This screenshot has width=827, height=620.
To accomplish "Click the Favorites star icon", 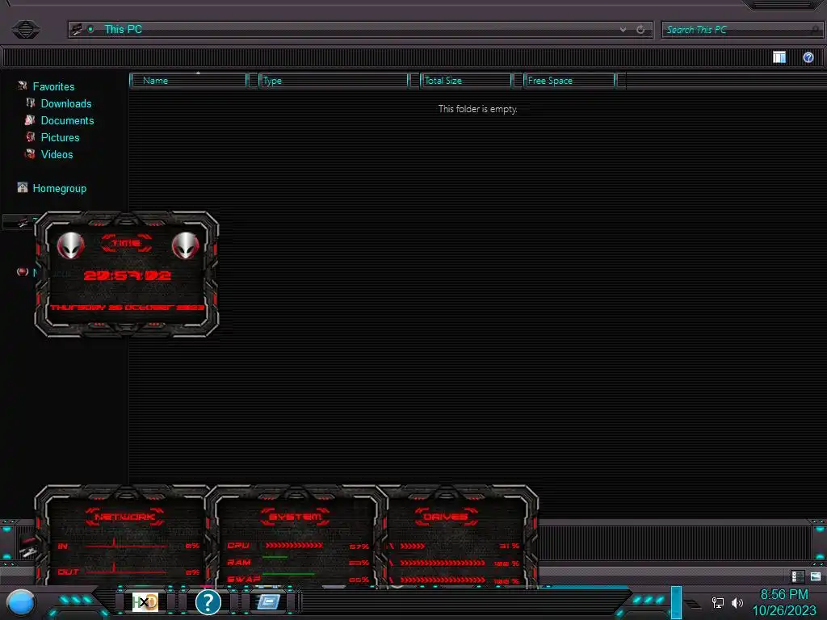I will click(22, 86).
